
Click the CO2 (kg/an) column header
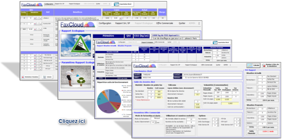141,36
